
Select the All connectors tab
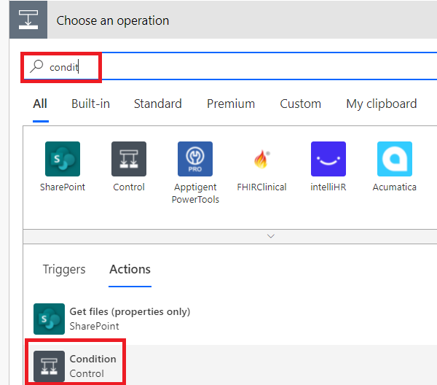coord(40,104)
